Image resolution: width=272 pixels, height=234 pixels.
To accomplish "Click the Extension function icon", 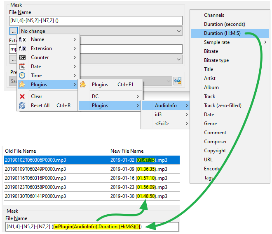I will point(22,48).
